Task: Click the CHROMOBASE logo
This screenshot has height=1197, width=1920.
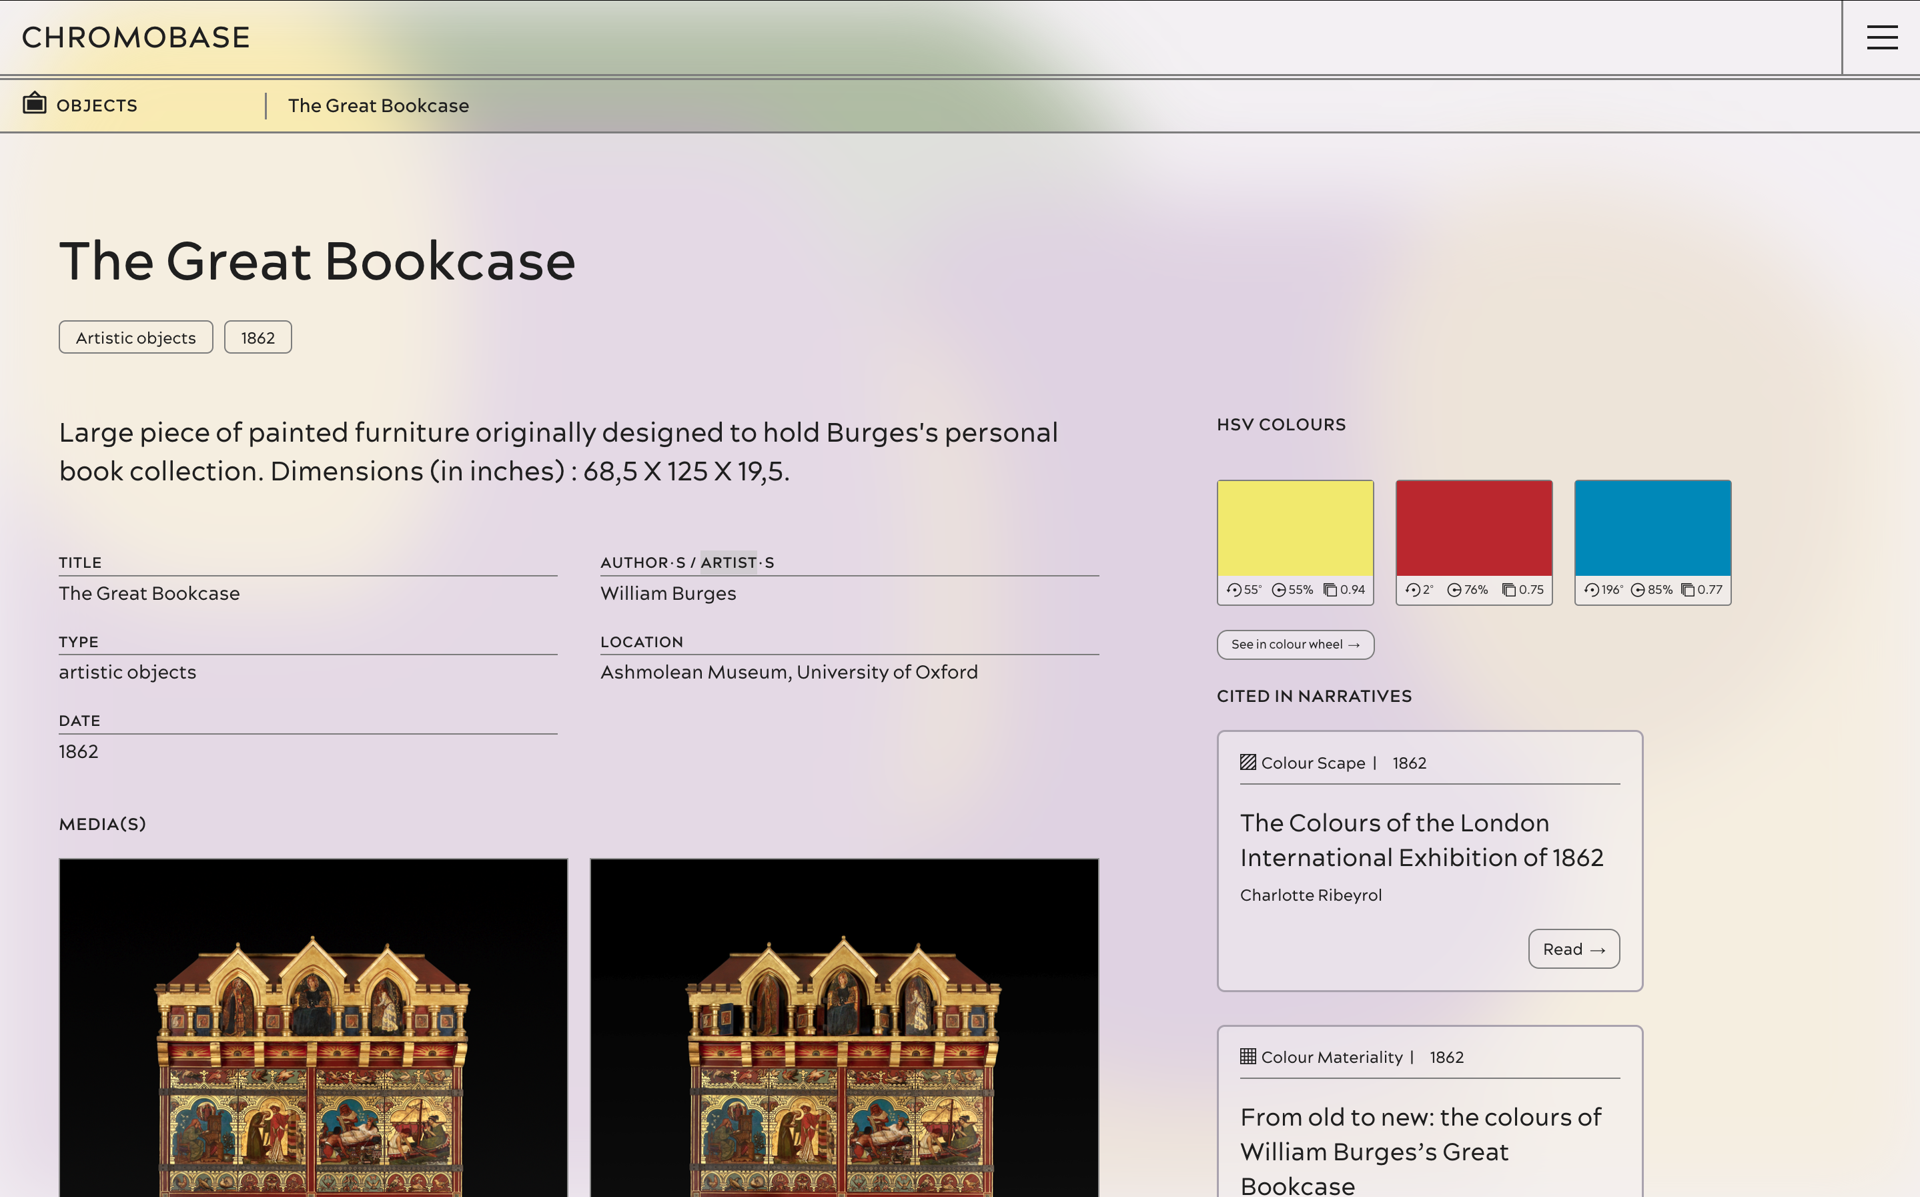Action: point(136,37)
